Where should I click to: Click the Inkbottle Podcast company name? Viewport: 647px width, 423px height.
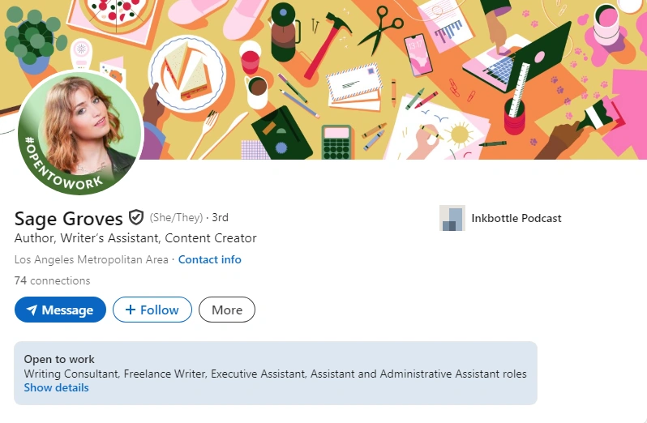(516, 218)
